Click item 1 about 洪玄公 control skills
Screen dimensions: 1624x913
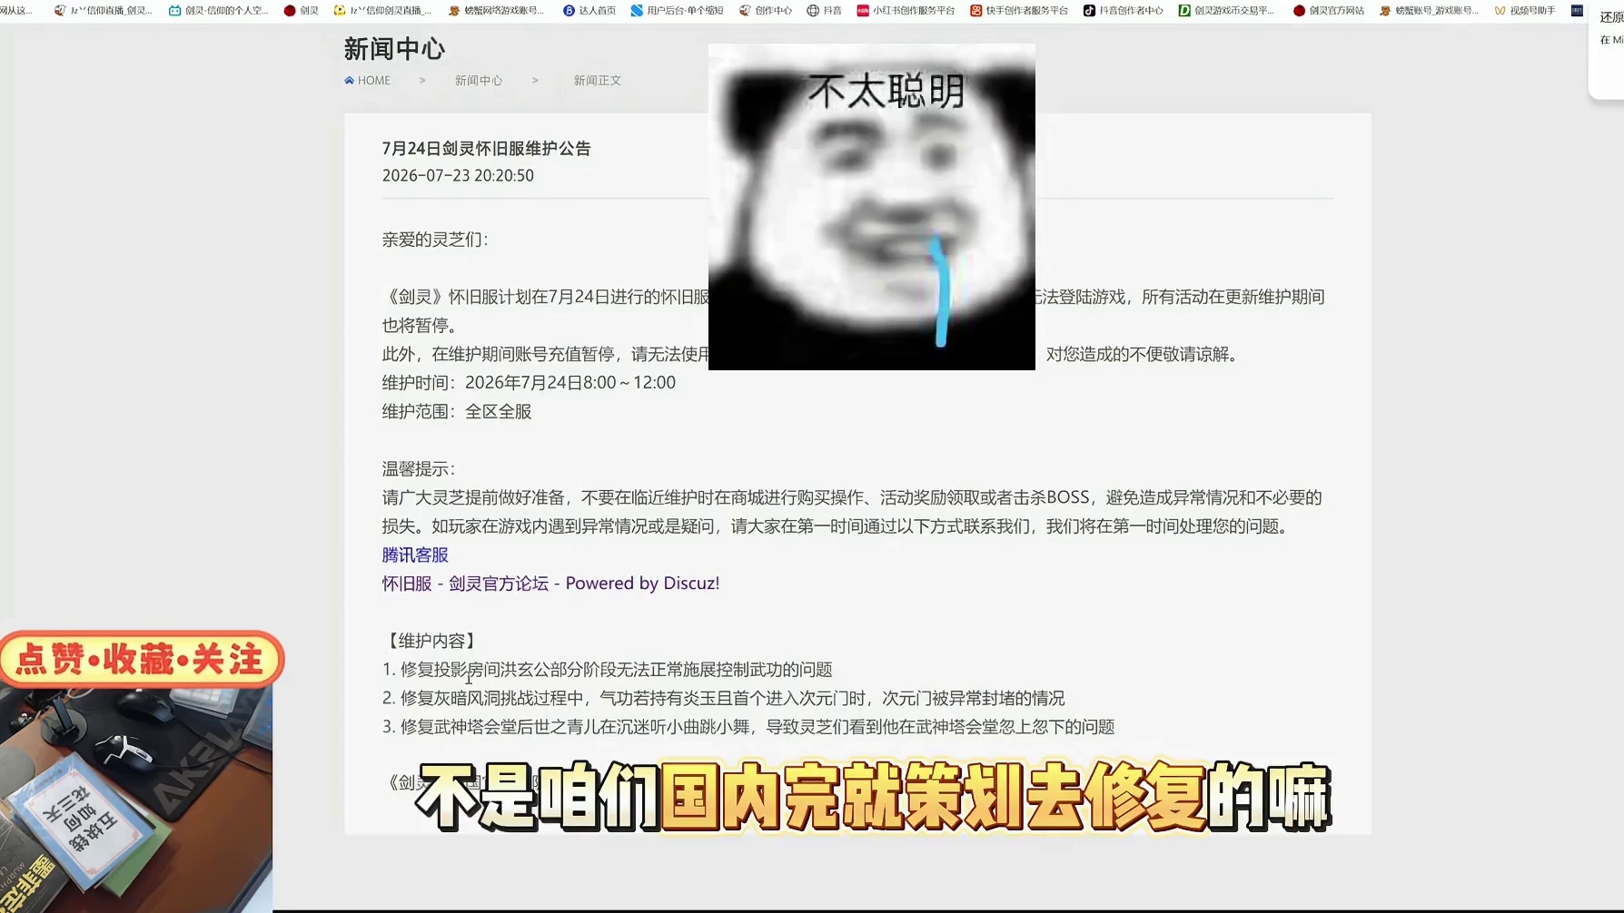click(608, 670)
